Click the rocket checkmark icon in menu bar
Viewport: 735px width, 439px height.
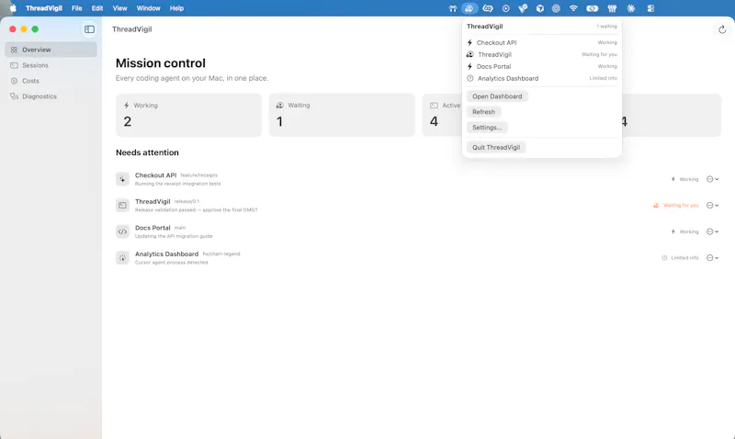click(523, 8)
